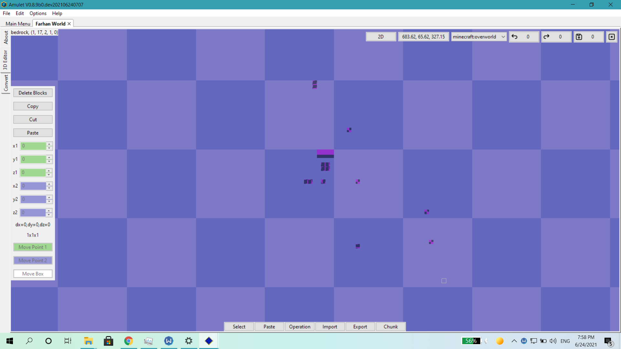Toggle the 2D view mode button
This screenshot has width=621, height=349.
coord(381,37)
